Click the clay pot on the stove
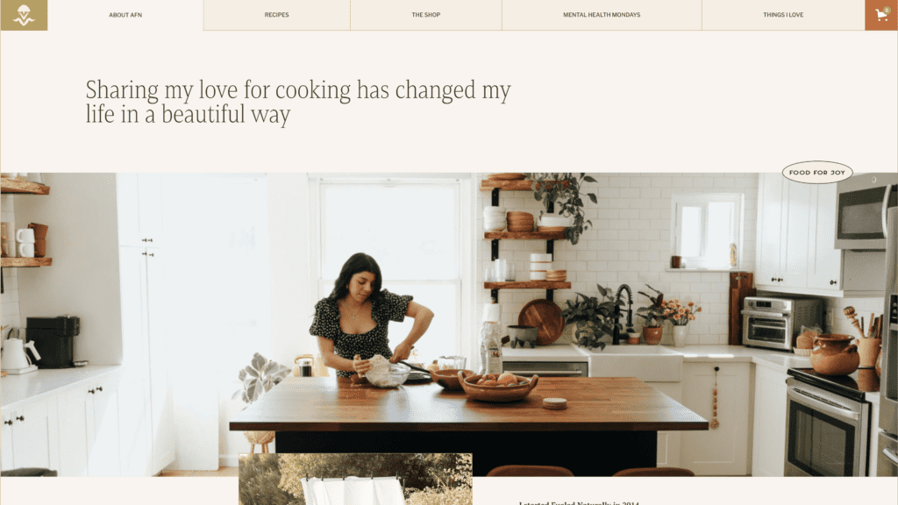Screen dimensions: 898x505 (x=835, y=354)
